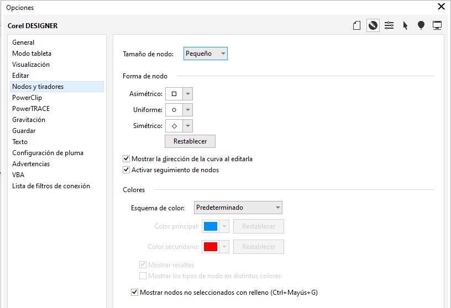Toggle Mostrar la dirección de la curva checkbox
The width and height of the screenshot is (451, 308).
(x=126, y=158)
